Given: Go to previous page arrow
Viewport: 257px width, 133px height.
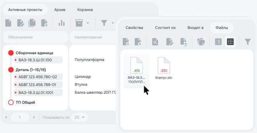Looking at the screenshot, I should click(6, 117).
